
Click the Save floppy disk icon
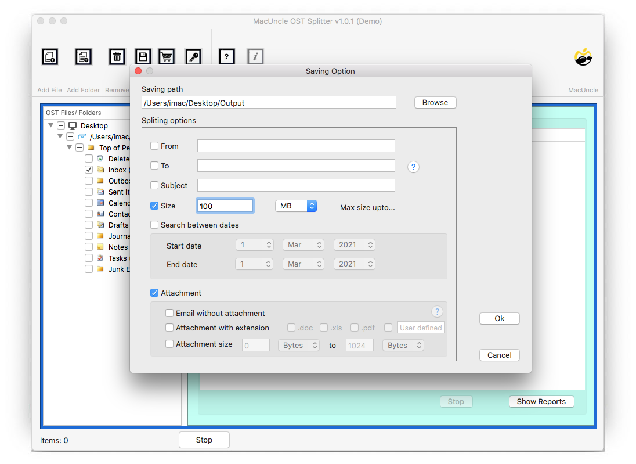coord(143,56)
